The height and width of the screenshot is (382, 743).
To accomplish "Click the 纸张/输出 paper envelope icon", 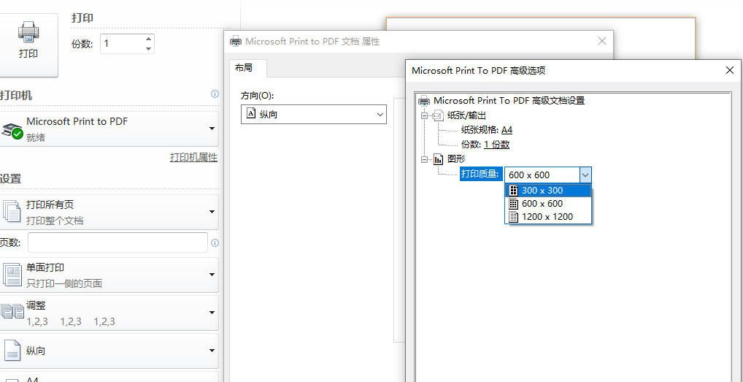I will tap(438, 115).
